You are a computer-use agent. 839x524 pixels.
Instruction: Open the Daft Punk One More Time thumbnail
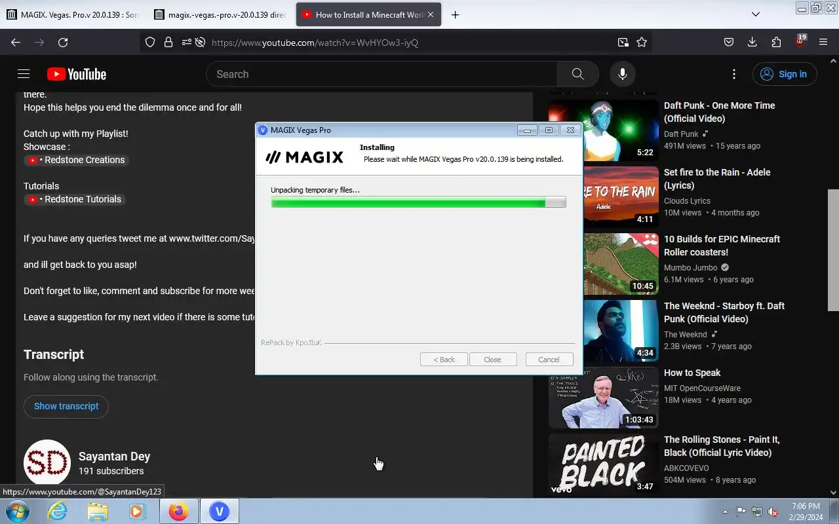[x=604, y=130]
